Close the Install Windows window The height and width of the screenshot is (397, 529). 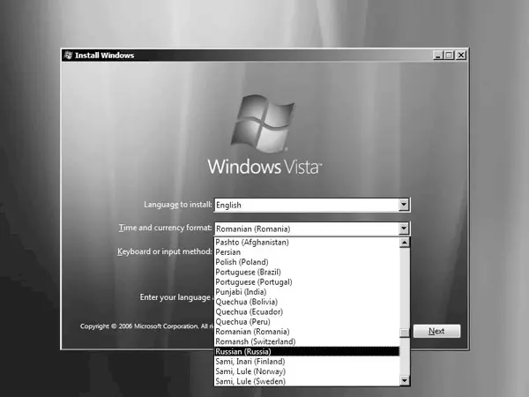(460, 55)
